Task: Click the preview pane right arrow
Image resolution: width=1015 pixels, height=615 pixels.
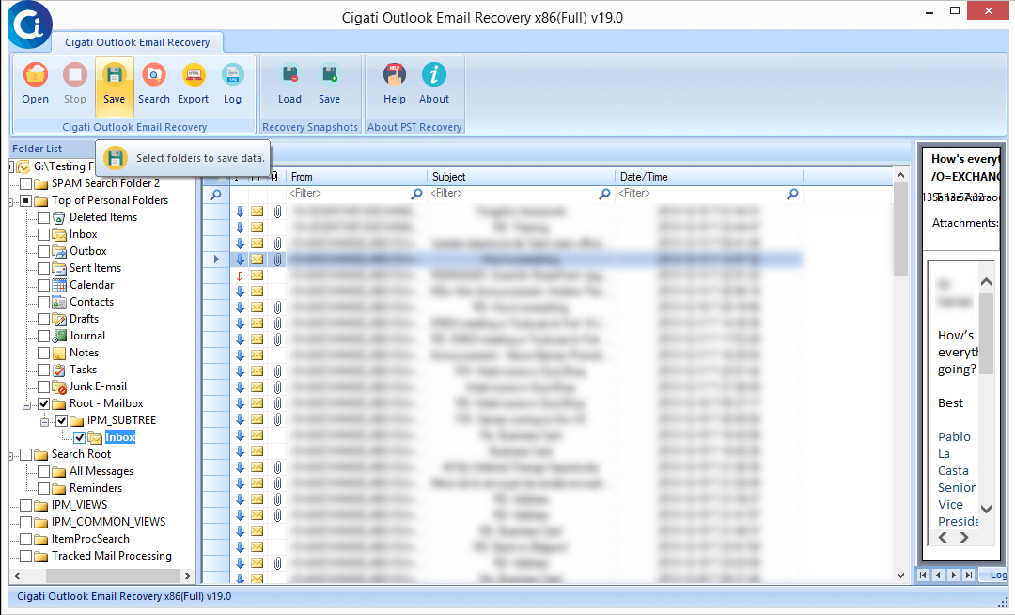Action: point(964,537)
